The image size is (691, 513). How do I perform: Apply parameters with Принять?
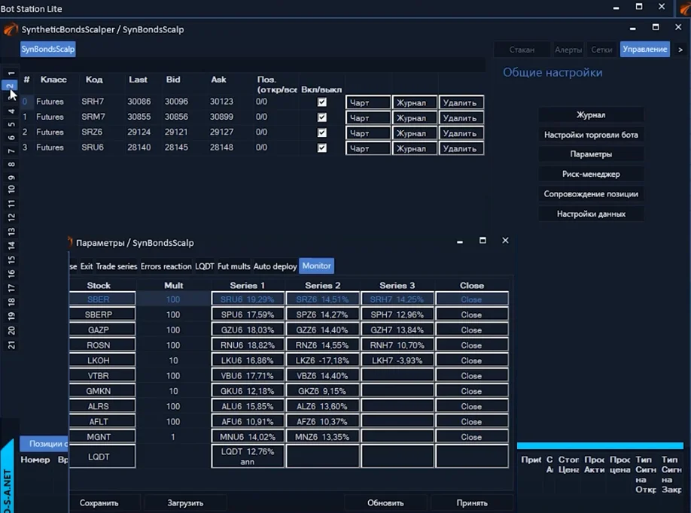tap(472, 503)
